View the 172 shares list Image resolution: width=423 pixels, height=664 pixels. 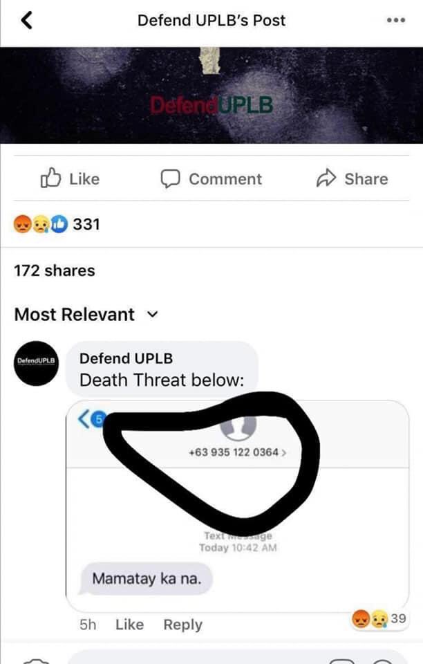[55, 270]
